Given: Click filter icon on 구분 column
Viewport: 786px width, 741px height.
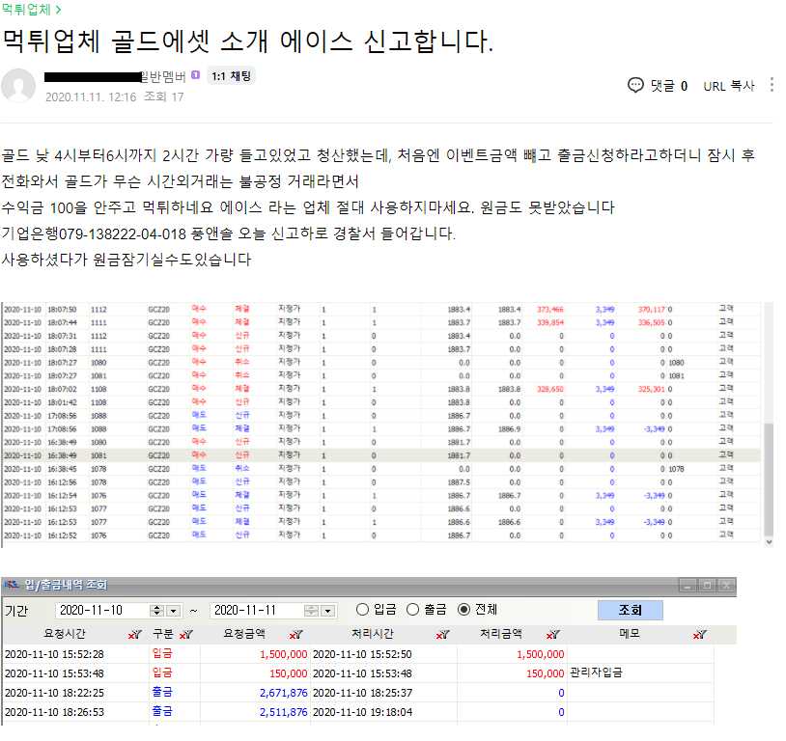Looking at the screenshot, I should pyautogui.click(x=187, y=635).
